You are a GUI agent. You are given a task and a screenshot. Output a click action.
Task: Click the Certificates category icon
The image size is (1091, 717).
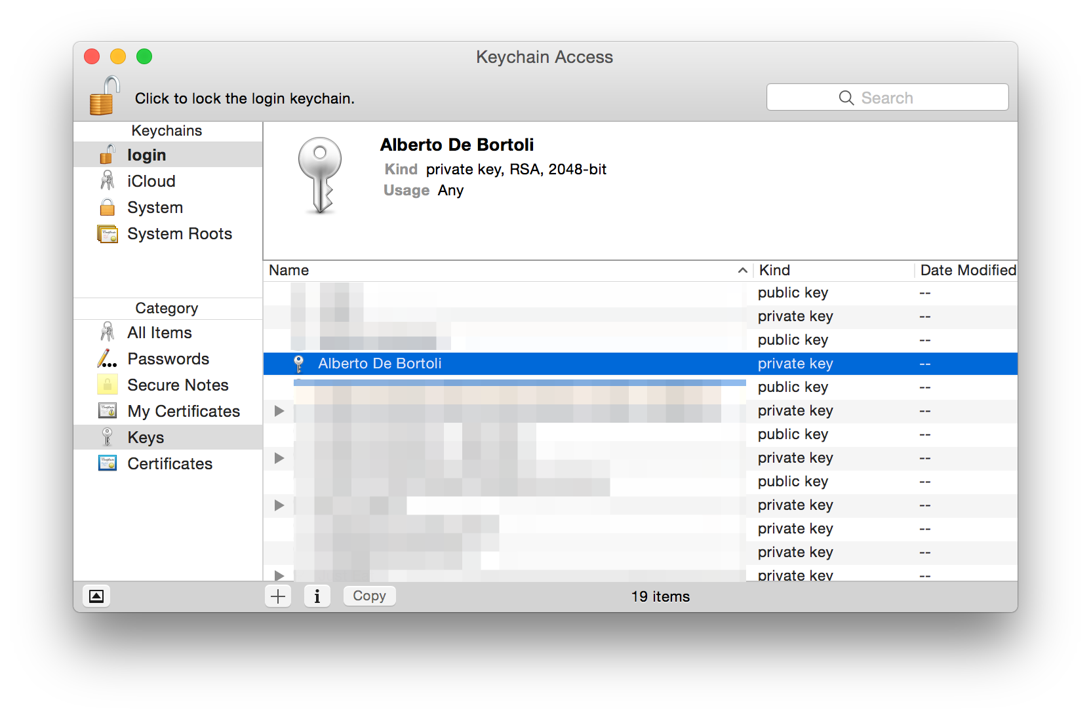pos(108,463)
